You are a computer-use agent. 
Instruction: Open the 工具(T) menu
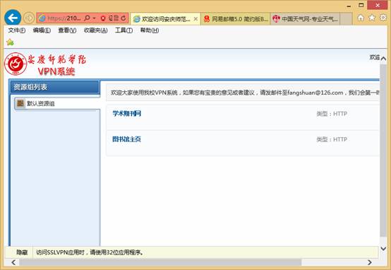coord(124,30)
